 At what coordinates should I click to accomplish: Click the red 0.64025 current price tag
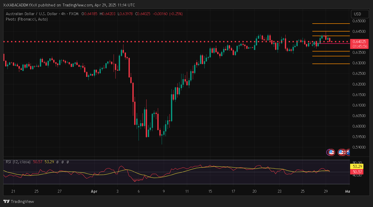pyautogui.click(x=359, y=42)
